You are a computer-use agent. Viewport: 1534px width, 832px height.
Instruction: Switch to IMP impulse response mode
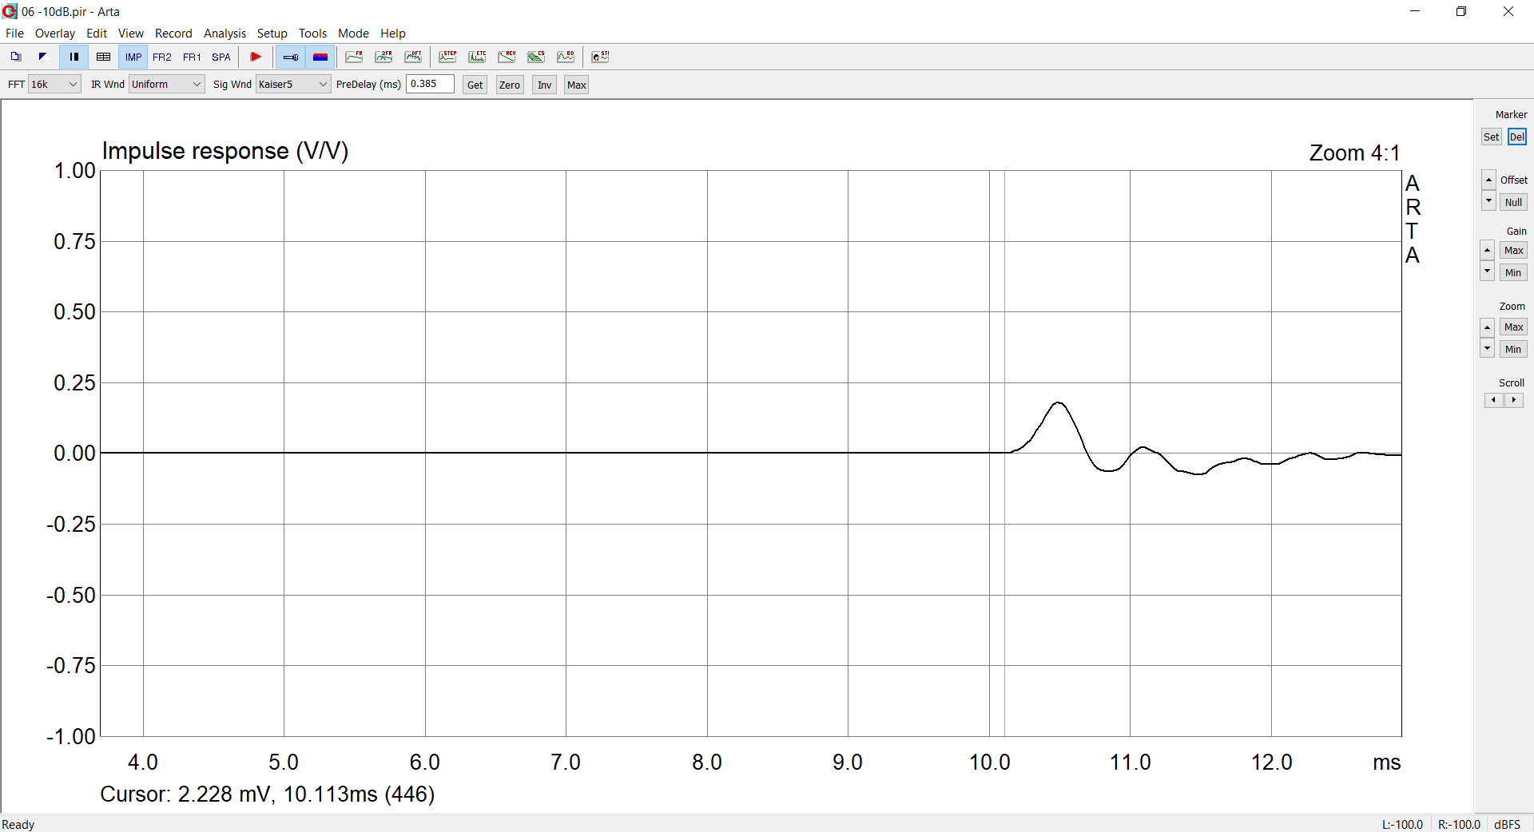(x=133, y=57)
